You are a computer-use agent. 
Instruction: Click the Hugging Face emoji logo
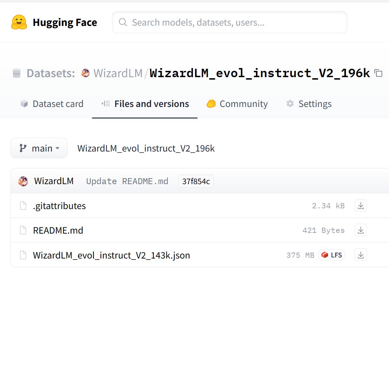click(19, 22)
